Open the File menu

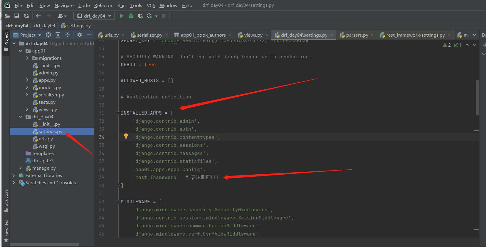(18, 5)
